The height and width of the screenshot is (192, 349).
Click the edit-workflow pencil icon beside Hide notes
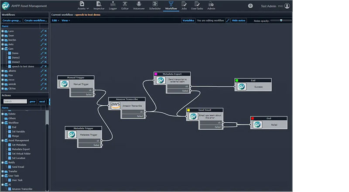point(227,20)
